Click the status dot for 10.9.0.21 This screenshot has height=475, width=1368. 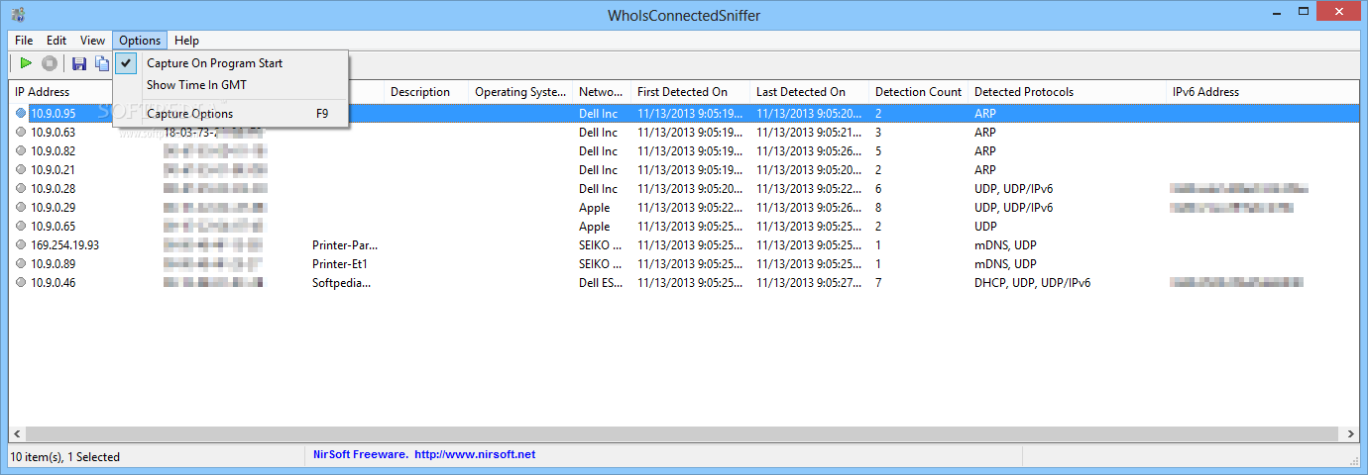(21, 170)
